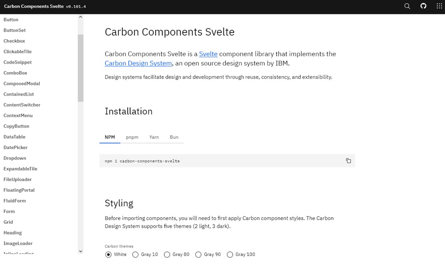This screenshot has width=445, height=267.
Task: Open the search icon in header
Action: (x=407, y=6)
